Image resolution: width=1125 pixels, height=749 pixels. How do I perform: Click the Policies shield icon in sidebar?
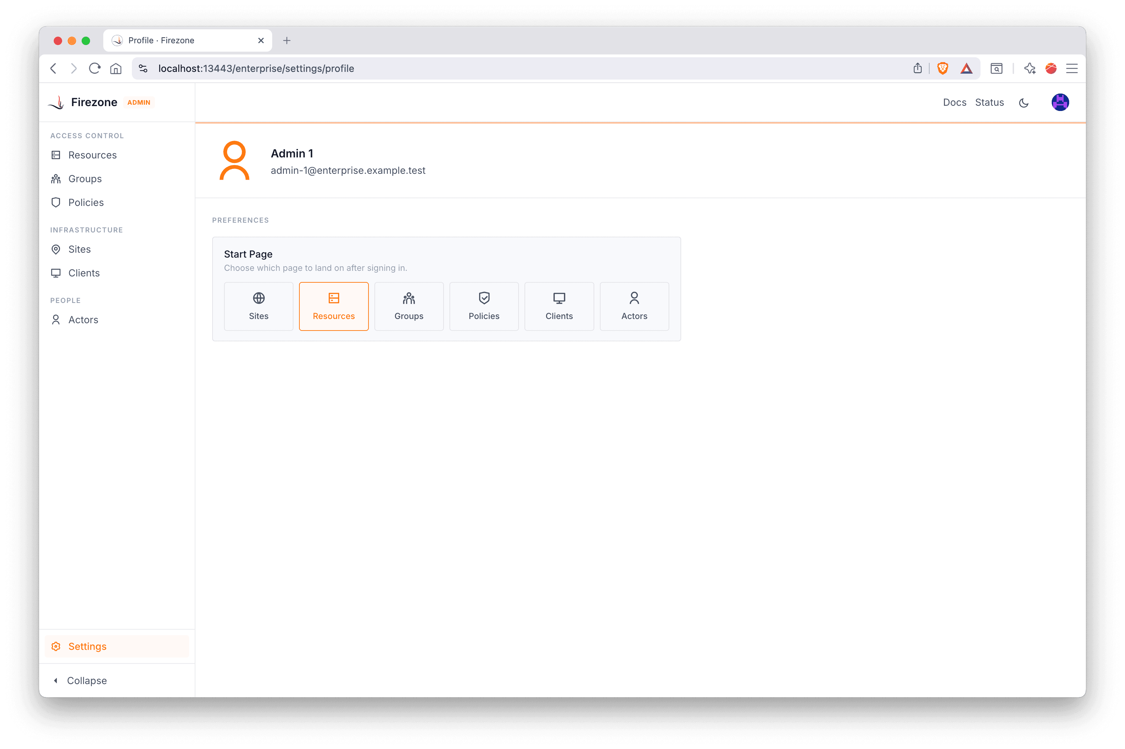click(56, 202)
